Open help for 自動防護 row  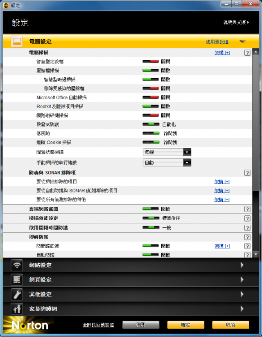(x=247, y=255)
